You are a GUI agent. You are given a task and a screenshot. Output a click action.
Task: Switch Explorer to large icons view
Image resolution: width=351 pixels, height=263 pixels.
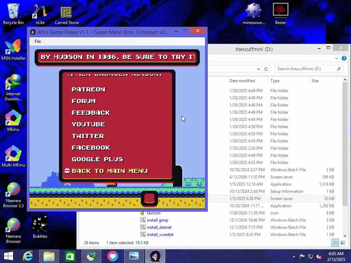[343, 243]
